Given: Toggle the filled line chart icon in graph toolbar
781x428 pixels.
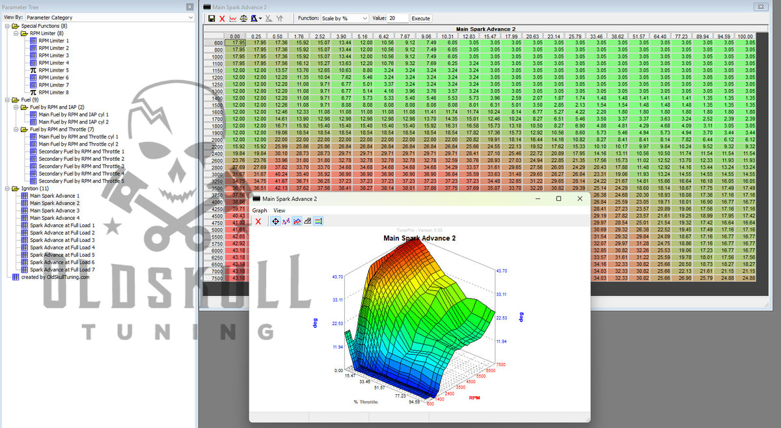Looking at the screenshot, I should pyautogui.click(x=297, y=221).
